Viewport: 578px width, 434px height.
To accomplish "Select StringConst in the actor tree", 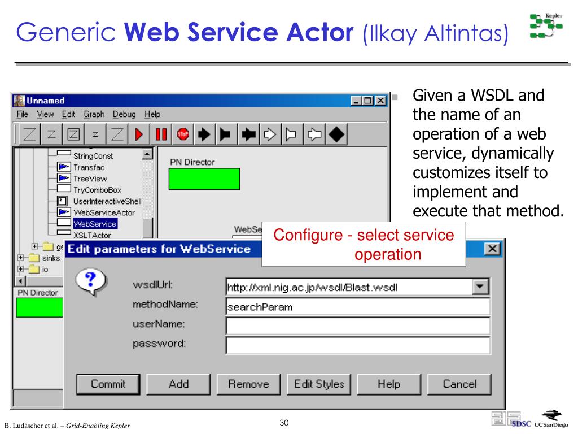I will pyautogui.click(x=93, y=156).
